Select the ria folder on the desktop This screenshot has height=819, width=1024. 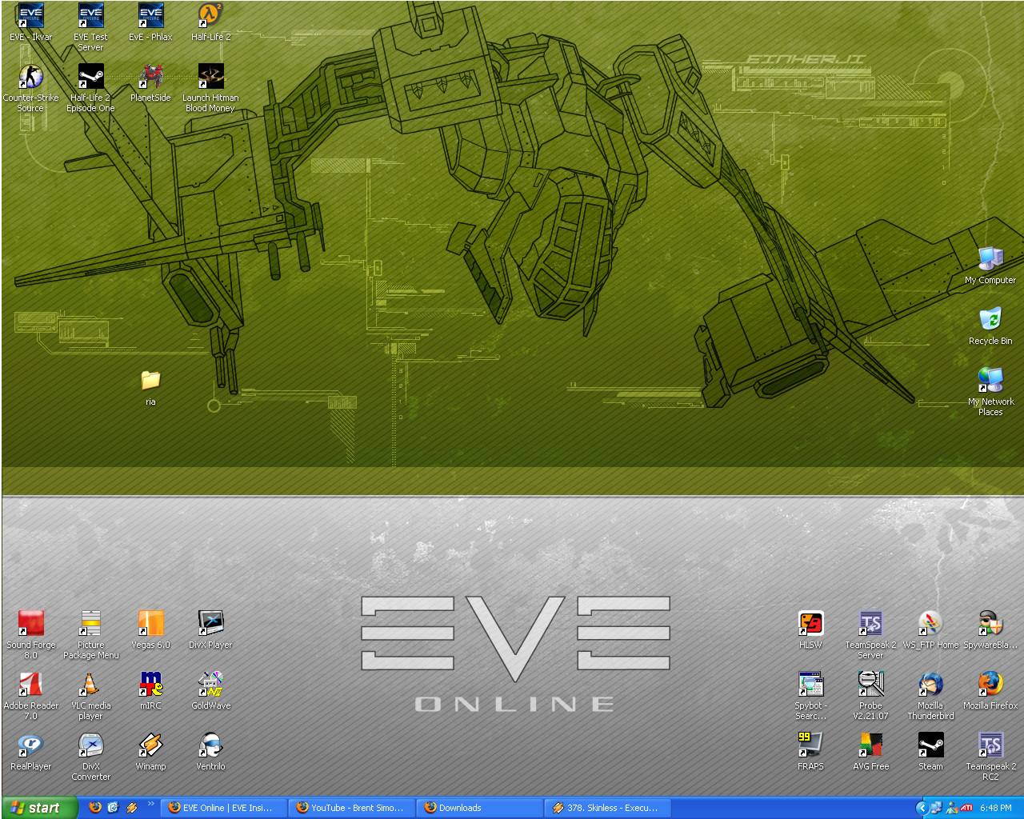pyautogui.click(x=150, y=387)
